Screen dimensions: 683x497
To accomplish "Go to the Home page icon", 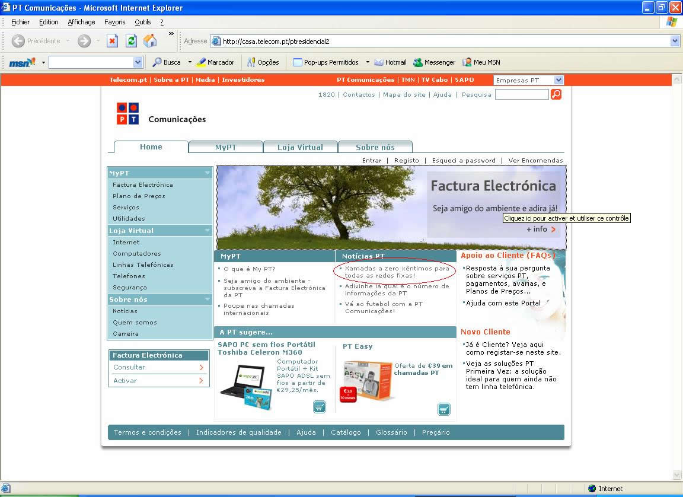I will tap(150, 41).
